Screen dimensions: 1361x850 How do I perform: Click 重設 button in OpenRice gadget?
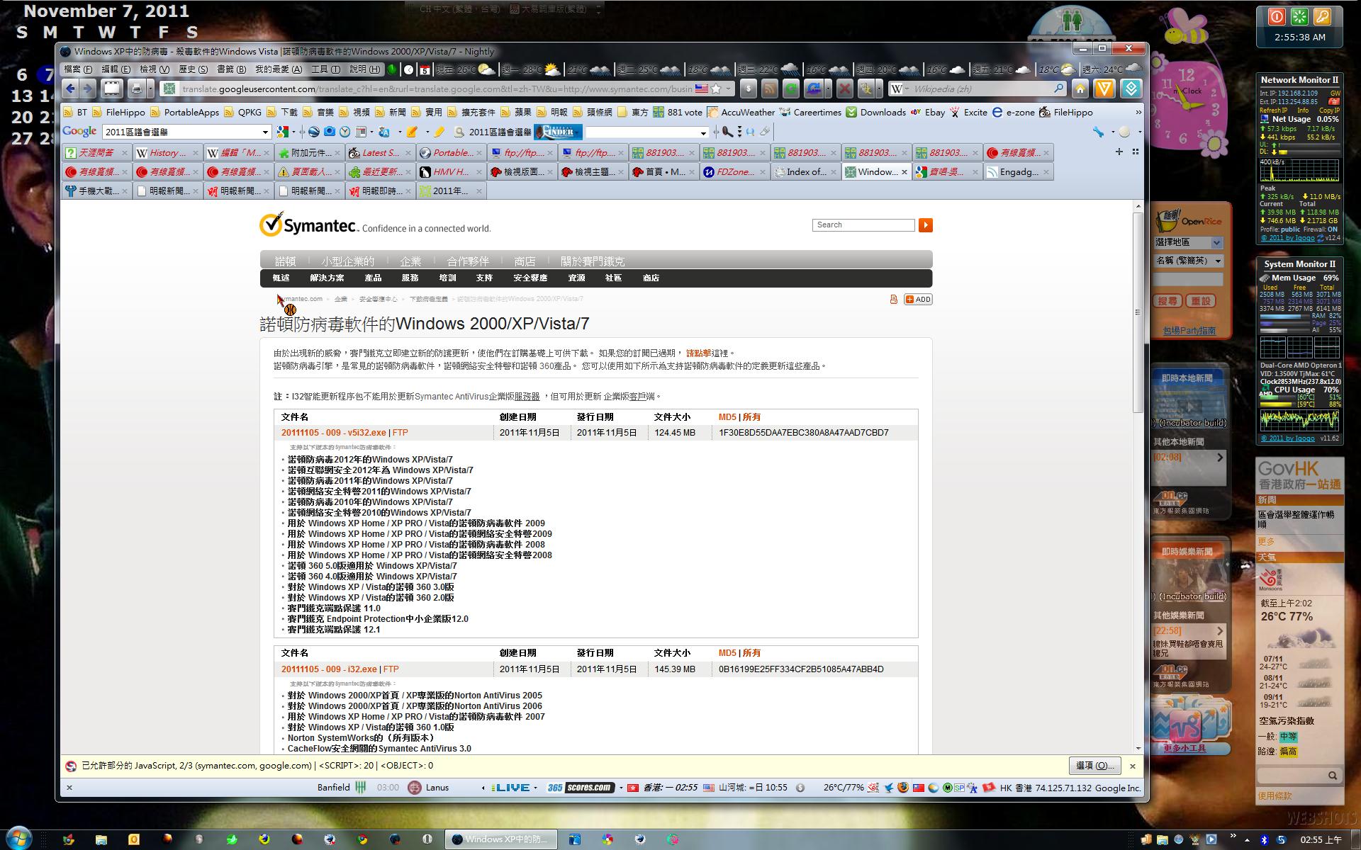click(1201, 301)
